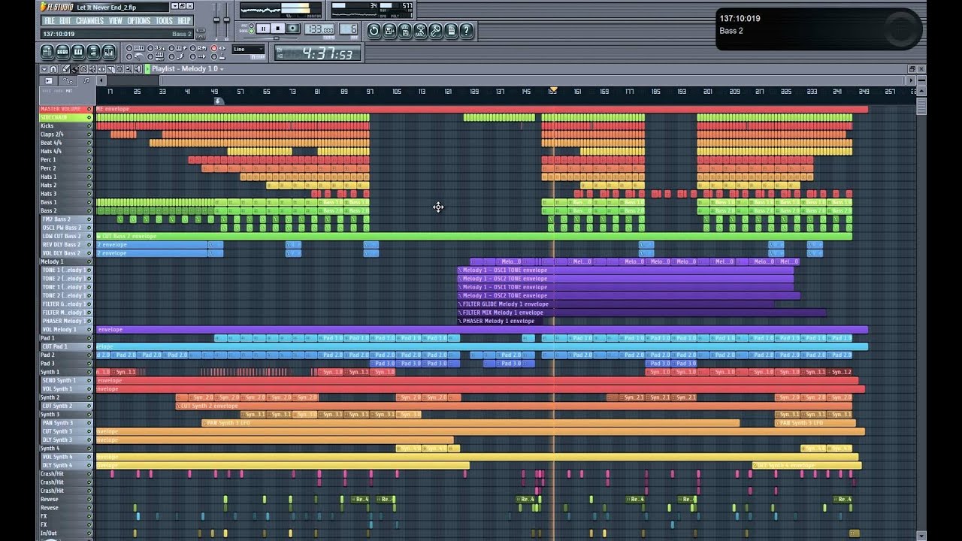Open the step sequencer panel button
The height and width of the screenshot is (541, 962).
pyautogui.click(x=62, y=52)
